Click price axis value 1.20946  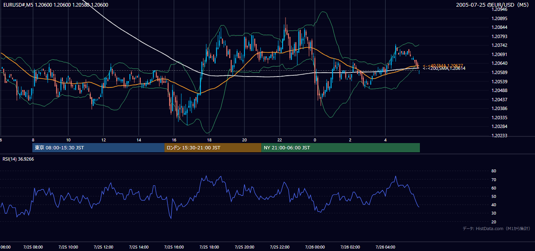500,9
